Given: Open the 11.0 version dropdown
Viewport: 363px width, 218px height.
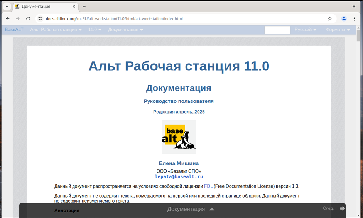Looking at the screenshot, I should (95, 30).
